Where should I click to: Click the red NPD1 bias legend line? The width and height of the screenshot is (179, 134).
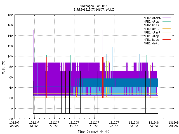click(x=166, y=40)
